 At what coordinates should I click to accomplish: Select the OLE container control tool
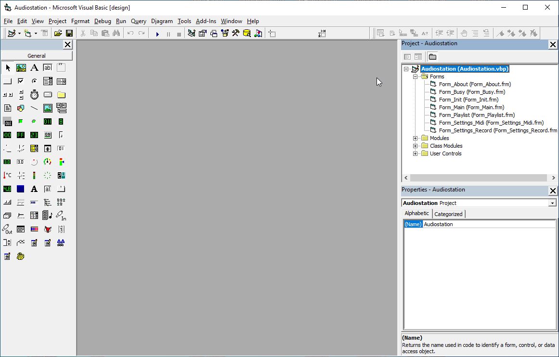(x=8, y=122)
